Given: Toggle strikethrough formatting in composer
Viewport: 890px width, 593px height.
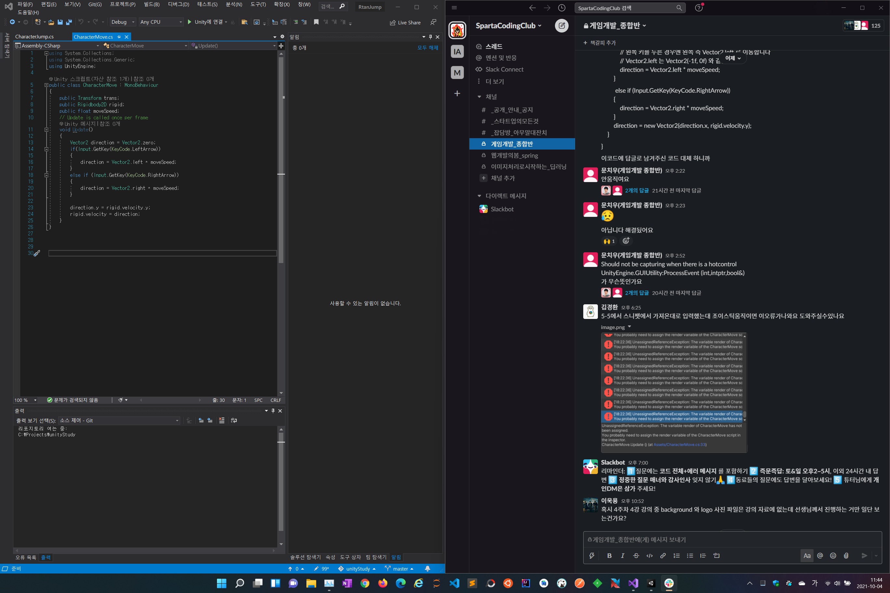Looking at the screenshot, I should click(636, 556).
